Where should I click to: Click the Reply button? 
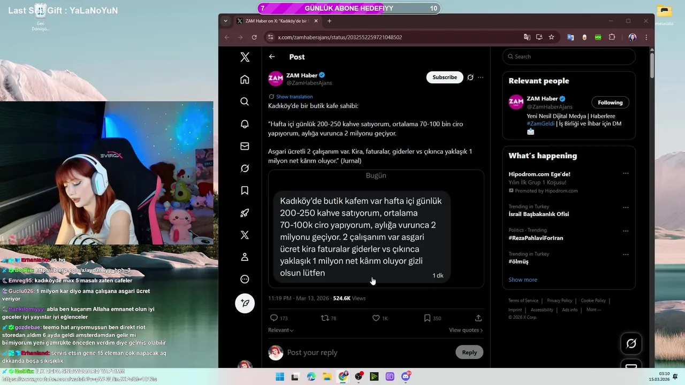469,352
